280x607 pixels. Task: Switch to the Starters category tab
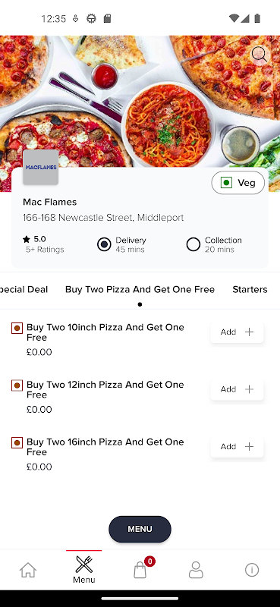(250, 289)
